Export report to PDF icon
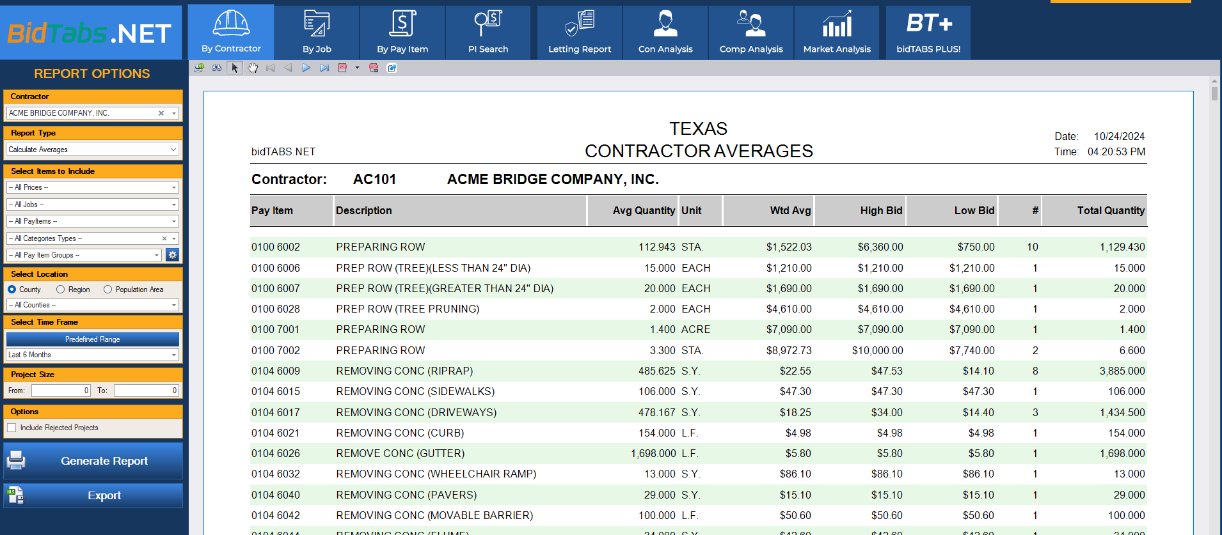 point(342,68)
